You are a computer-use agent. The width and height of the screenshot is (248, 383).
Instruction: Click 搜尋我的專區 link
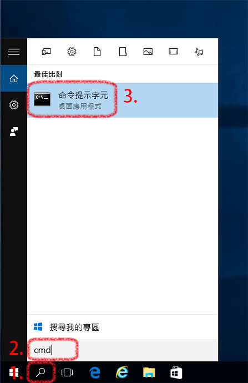(x=74, y=327)
